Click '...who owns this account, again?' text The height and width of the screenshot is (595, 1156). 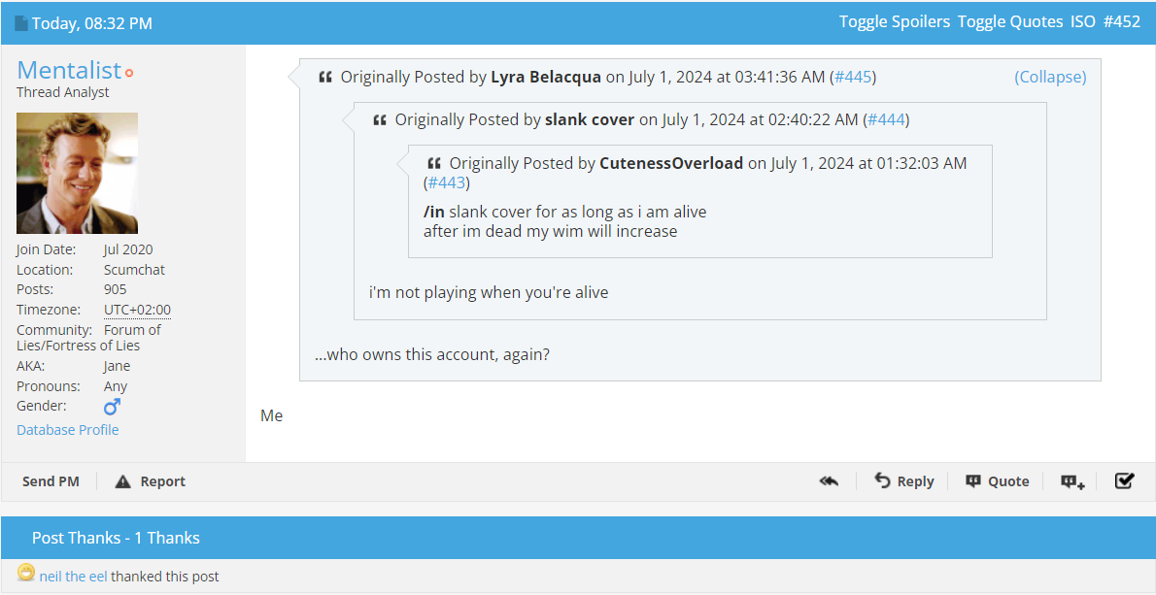tap(432, 355)
